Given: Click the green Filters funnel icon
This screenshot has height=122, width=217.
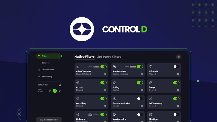Looking at the screenshot, I should tap(39, 56).
